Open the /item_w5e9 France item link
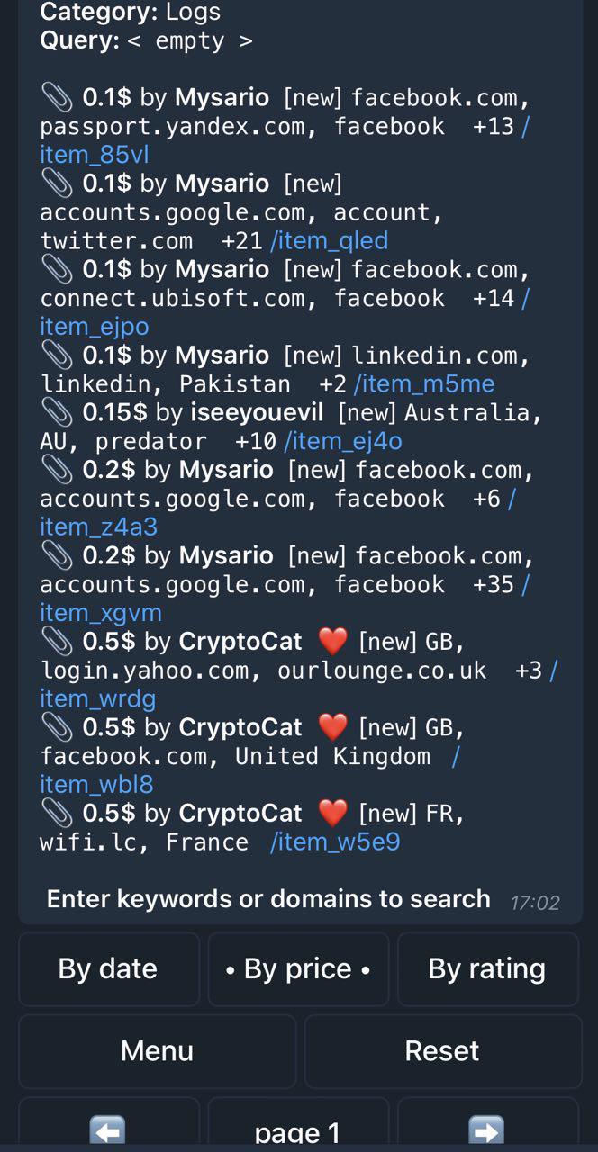 pos(335,842)
